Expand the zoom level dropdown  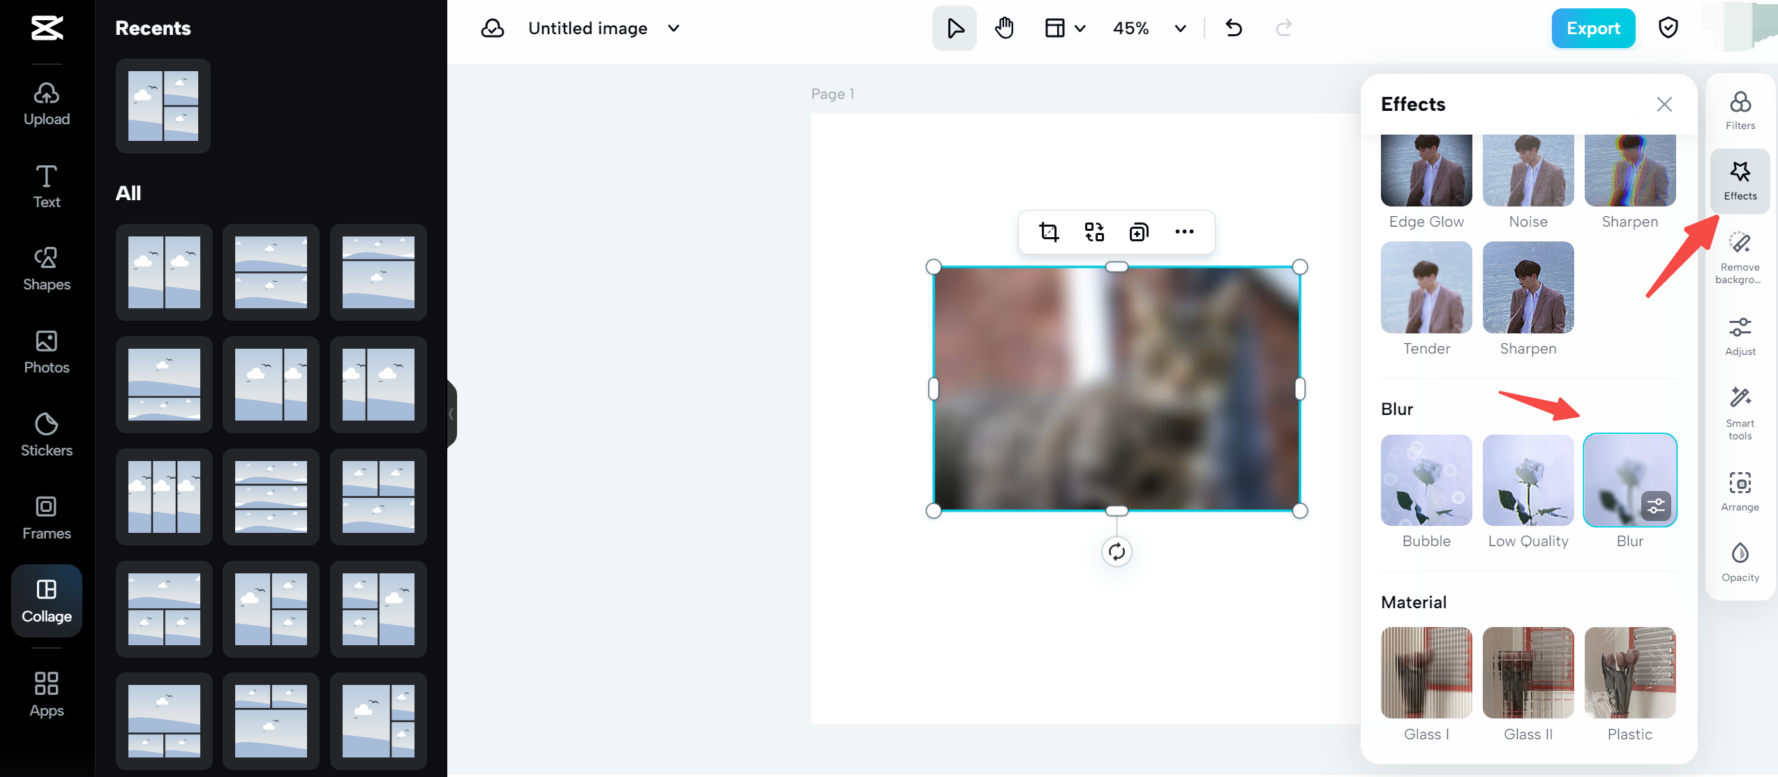click(x=1180, y=29)
